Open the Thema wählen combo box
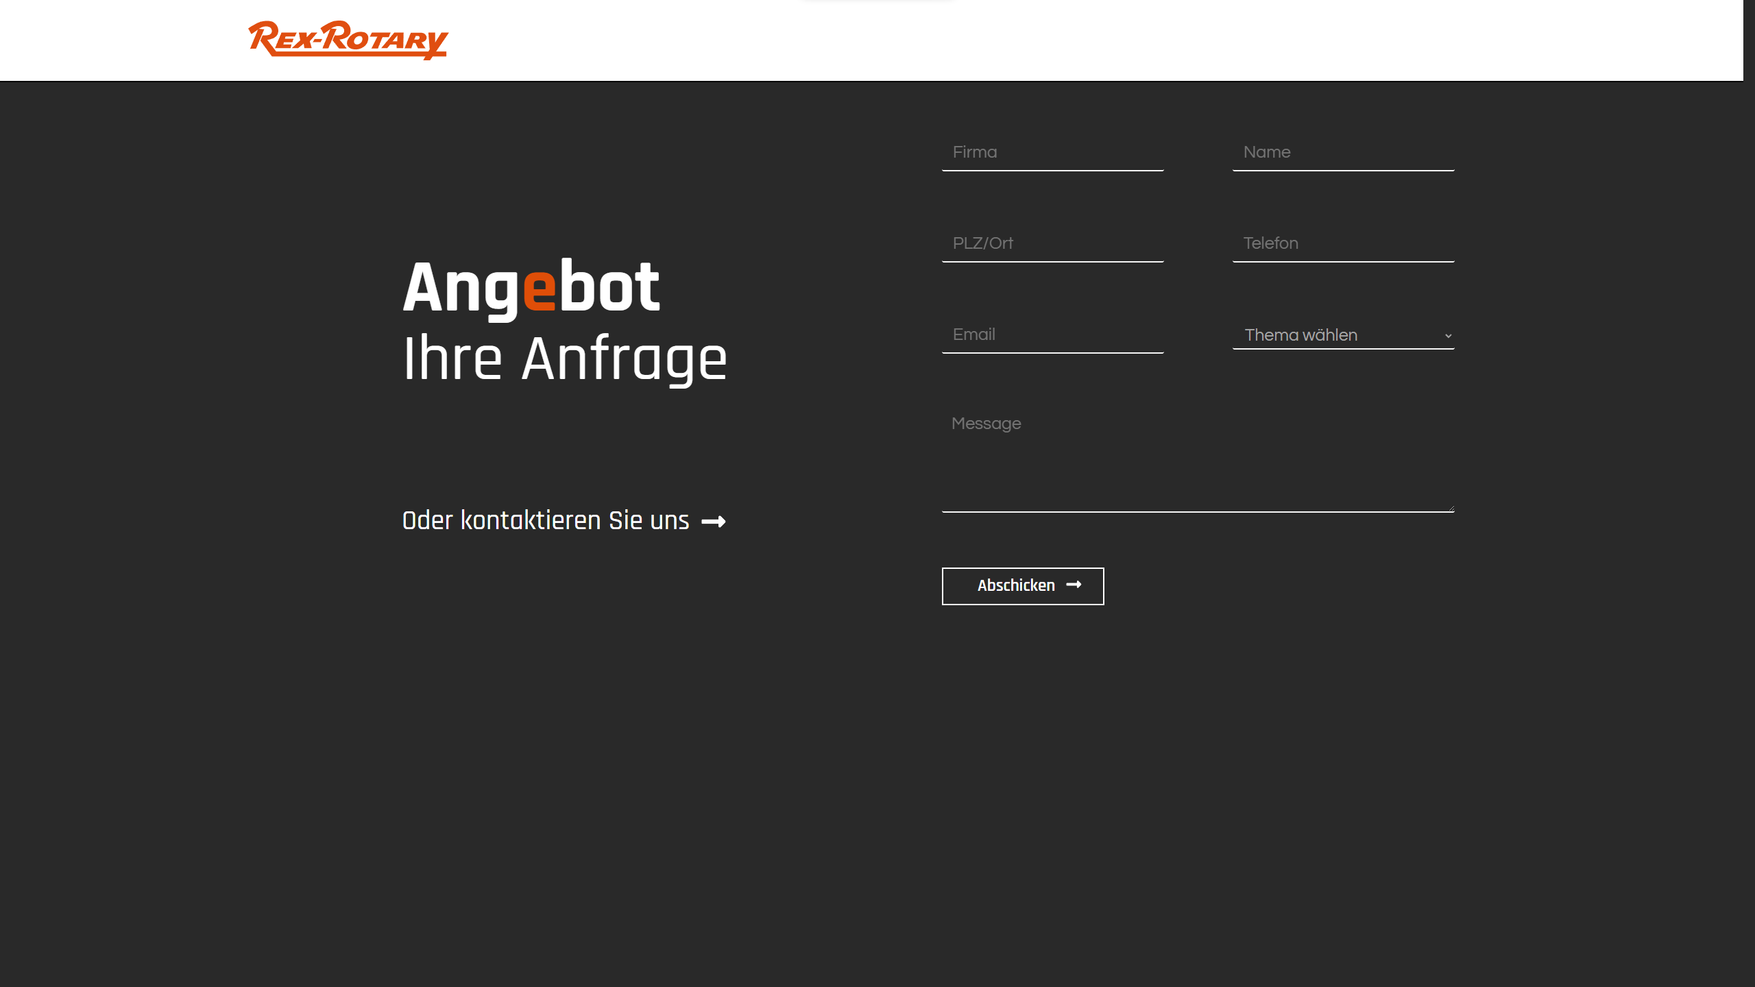 click(x=1342, y=335)
